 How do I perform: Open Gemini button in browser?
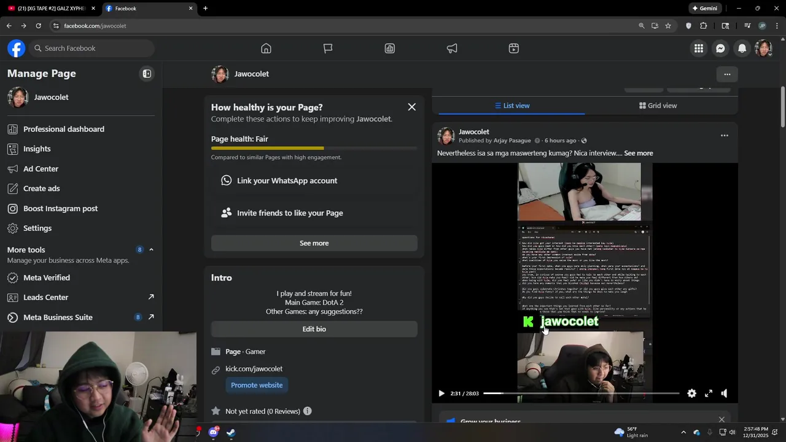coord(704,9)
